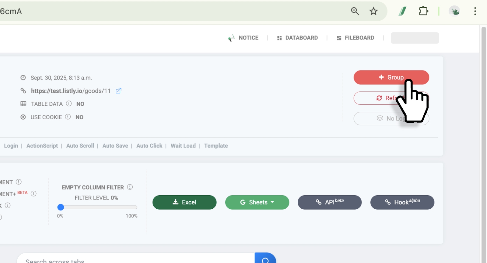Open external link icon beside goods URL
The image size is (487, 263).
118,91
